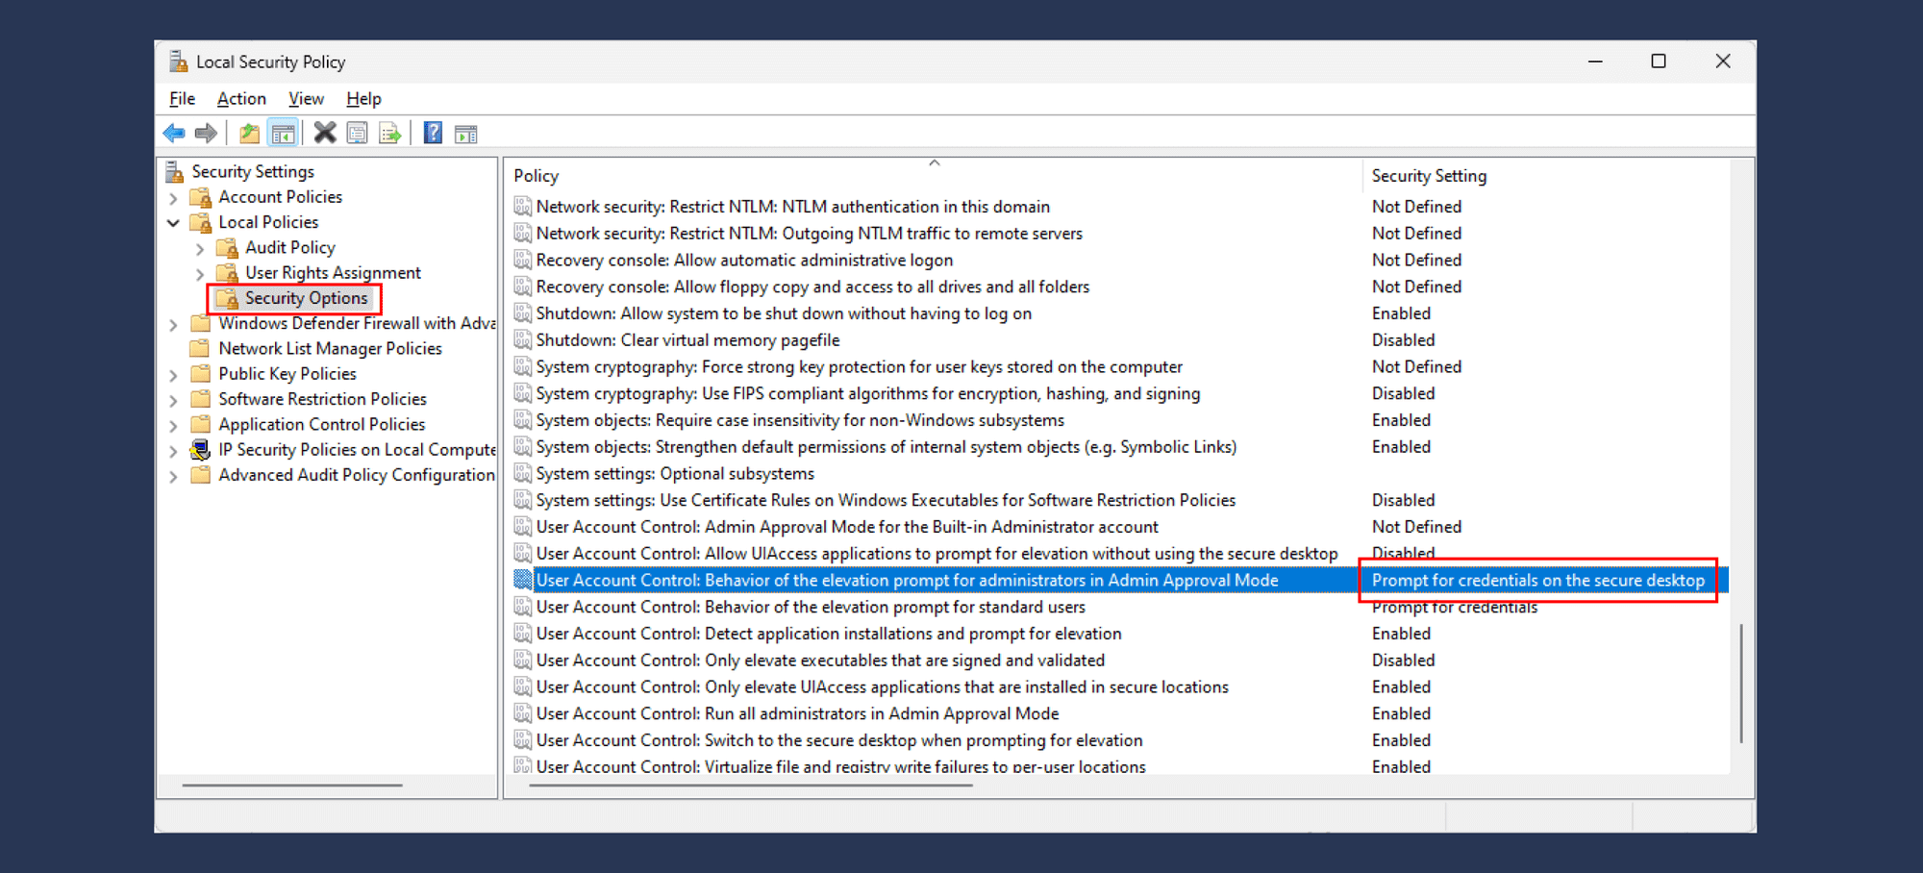Expand the Software Restriction Policies node
The width and height of the screenshot is (1923, 873).
click(x=173, y=400)
